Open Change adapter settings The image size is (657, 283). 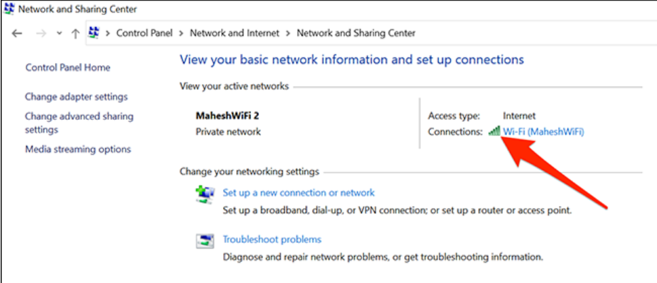(x=76, y=97)
